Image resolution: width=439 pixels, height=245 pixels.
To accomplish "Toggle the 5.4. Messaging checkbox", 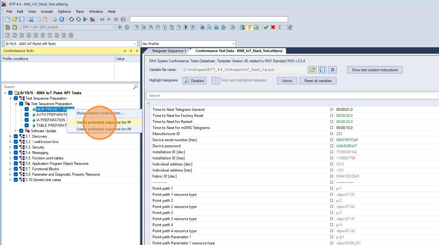I will pos(16,153).
